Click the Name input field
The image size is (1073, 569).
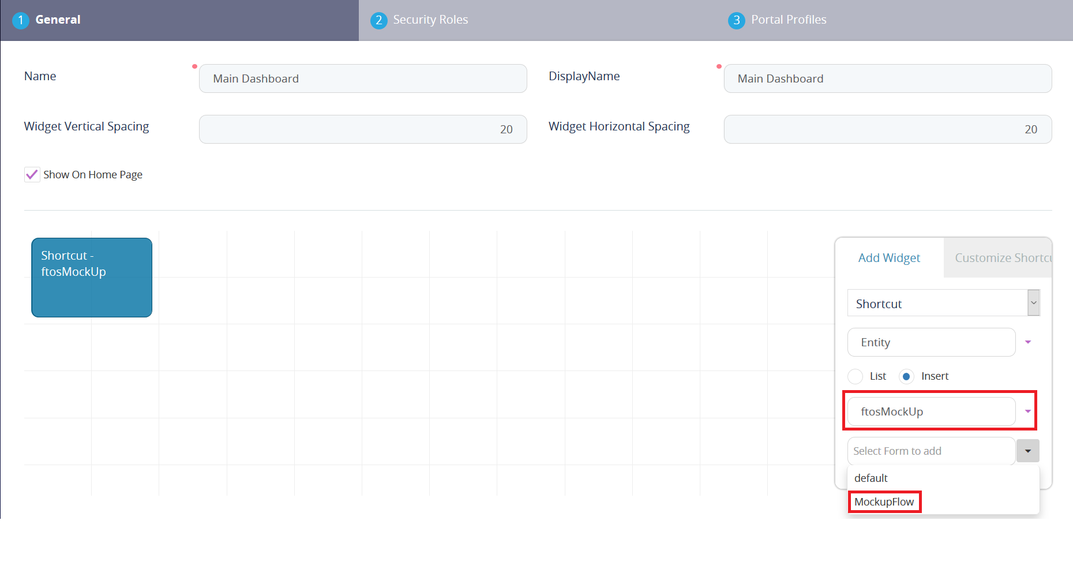(x=362, y=78)
